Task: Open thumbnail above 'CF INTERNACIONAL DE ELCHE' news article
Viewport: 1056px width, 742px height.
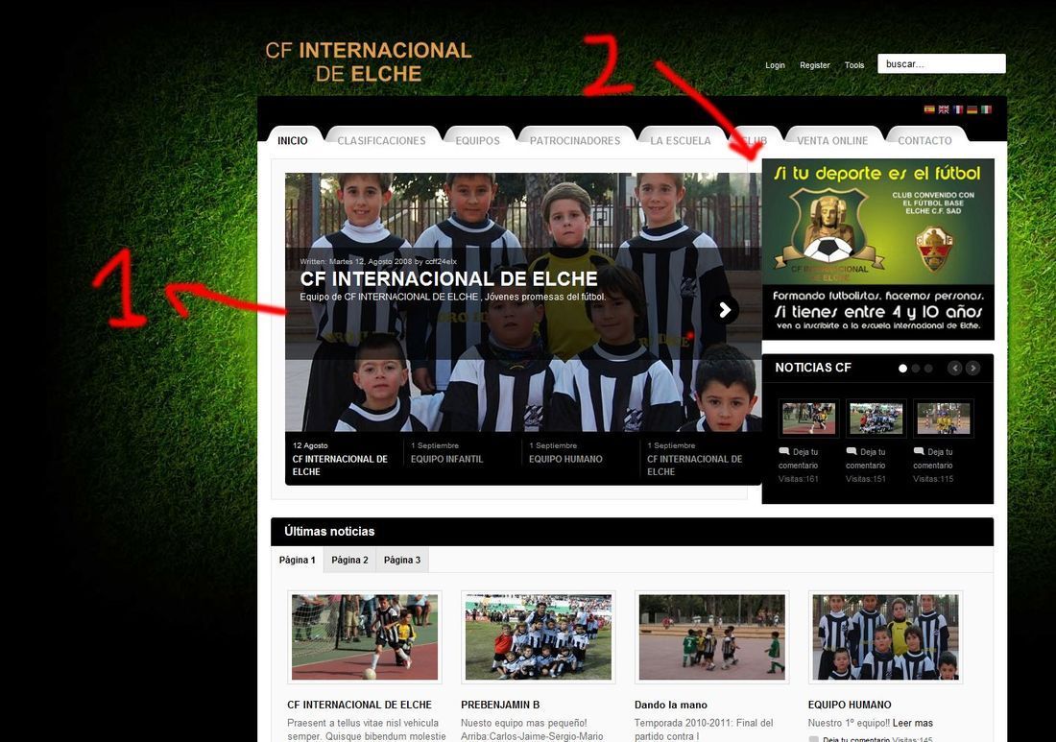Action: (x=365, y=637)
